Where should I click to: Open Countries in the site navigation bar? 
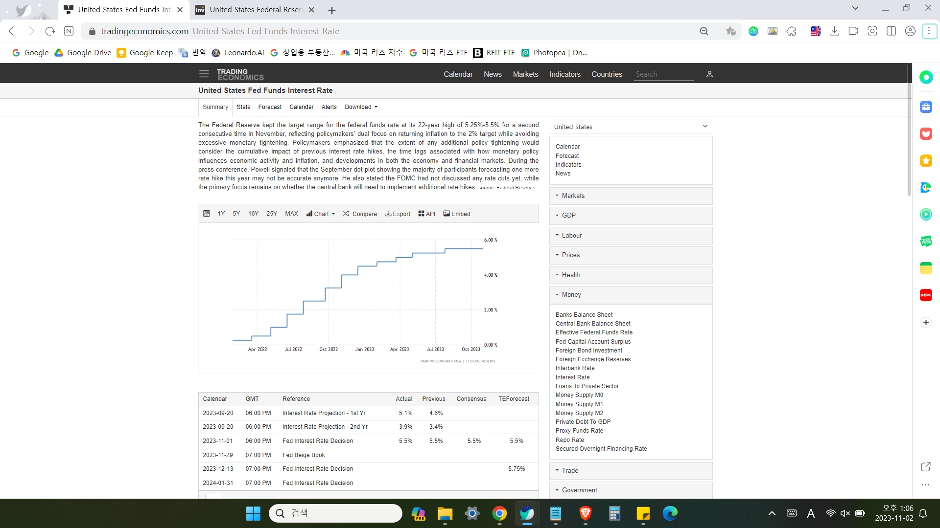pos(607,74)
